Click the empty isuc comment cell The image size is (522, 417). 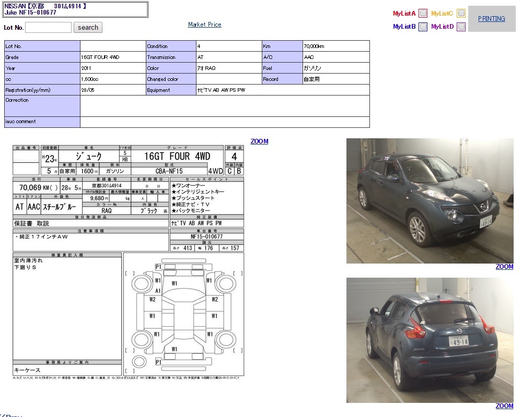pos(225,122)
